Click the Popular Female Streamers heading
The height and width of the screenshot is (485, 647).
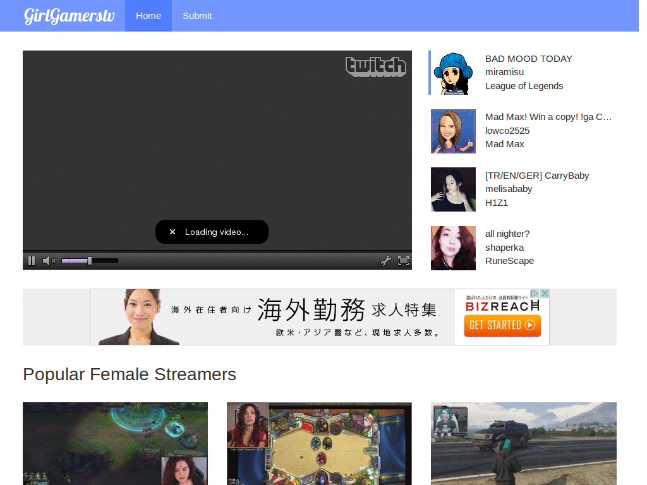click(x=129, y=374)
